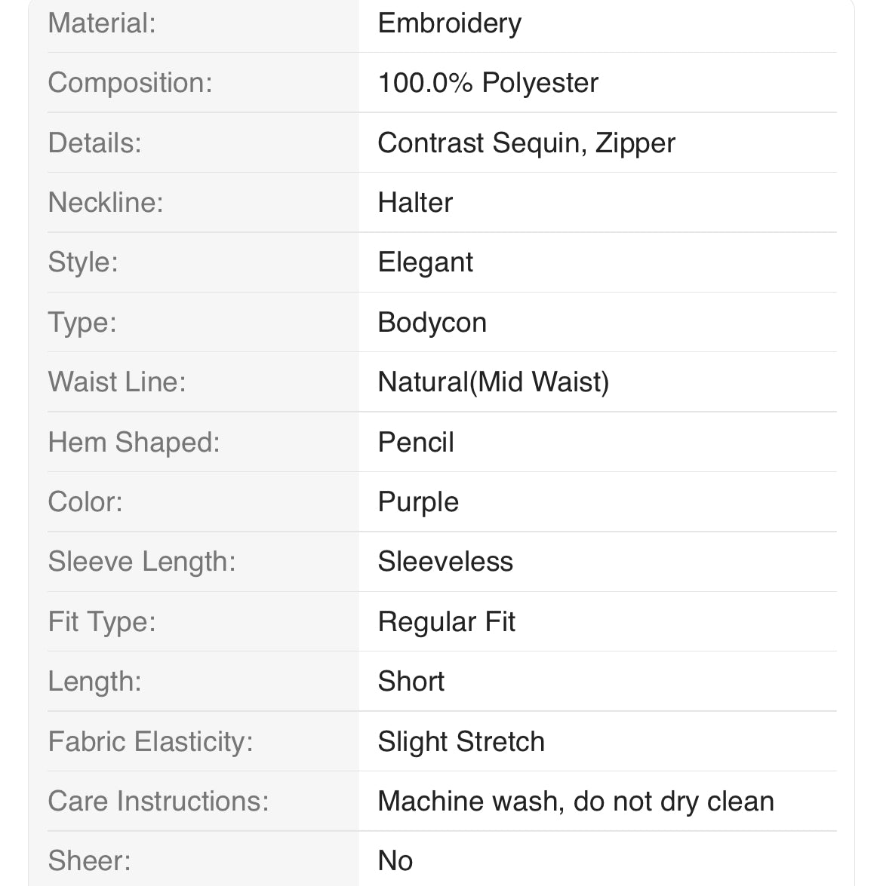Select the Purple color value

(418, 503)
